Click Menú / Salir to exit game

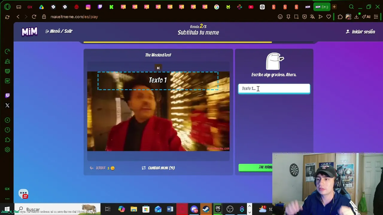[x=59, y=31]
